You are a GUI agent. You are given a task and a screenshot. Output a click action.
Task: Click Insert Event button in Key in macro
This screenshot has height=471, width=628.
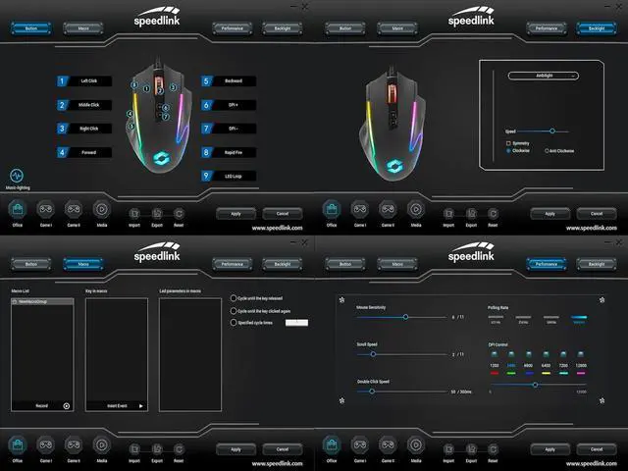[116, 405]
